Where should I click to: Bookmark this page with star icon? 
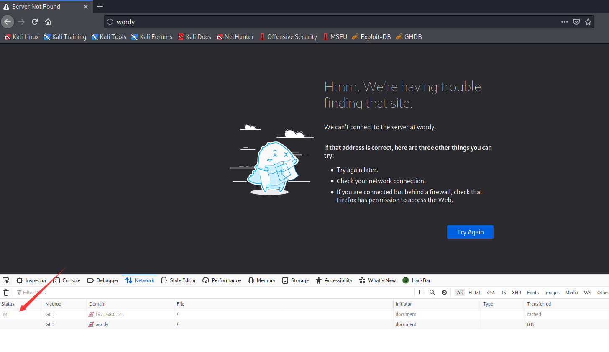(588, 22)
